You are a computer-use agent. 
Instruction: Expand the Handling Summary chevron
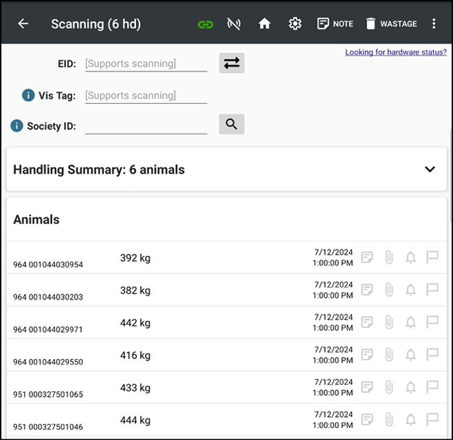pos(430,170)
